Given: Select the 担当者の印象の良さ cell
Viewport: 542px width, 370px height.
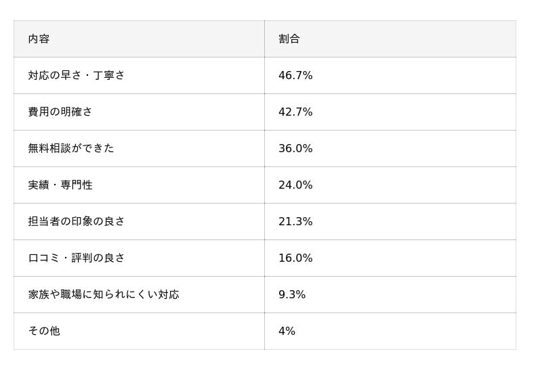Looking at the screenshot, I should (77, 222).
